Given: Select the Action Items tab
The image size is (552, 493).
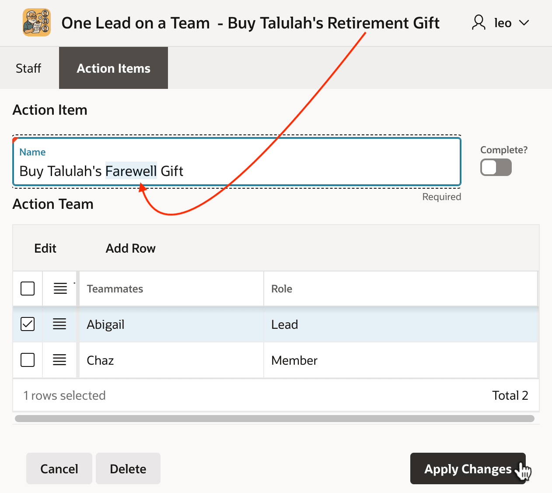Looking at the screenshot, I should [113, 68].
